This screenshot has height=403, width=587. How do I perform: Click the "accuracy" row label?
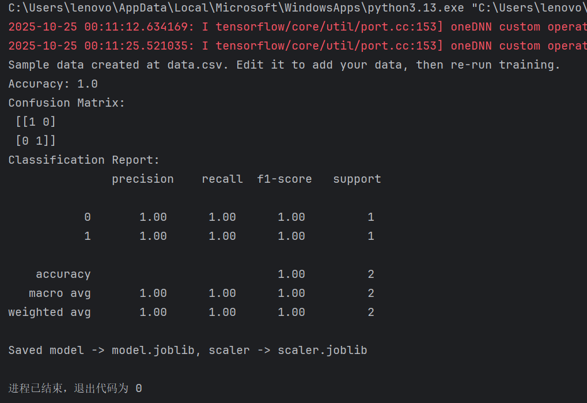coord(63,274)
